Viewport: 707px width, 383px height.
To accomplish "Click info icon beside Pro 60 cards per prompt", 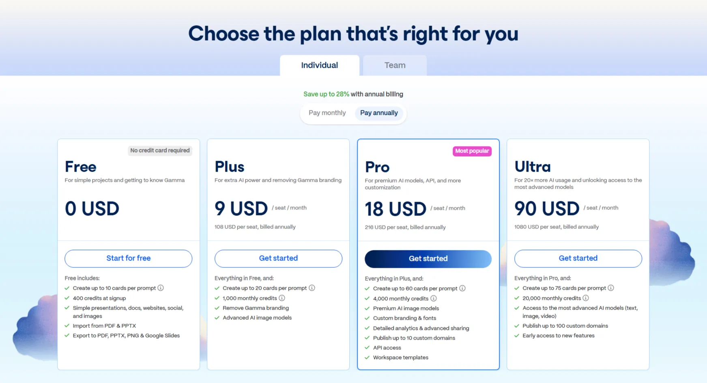I will click(462, 288).
